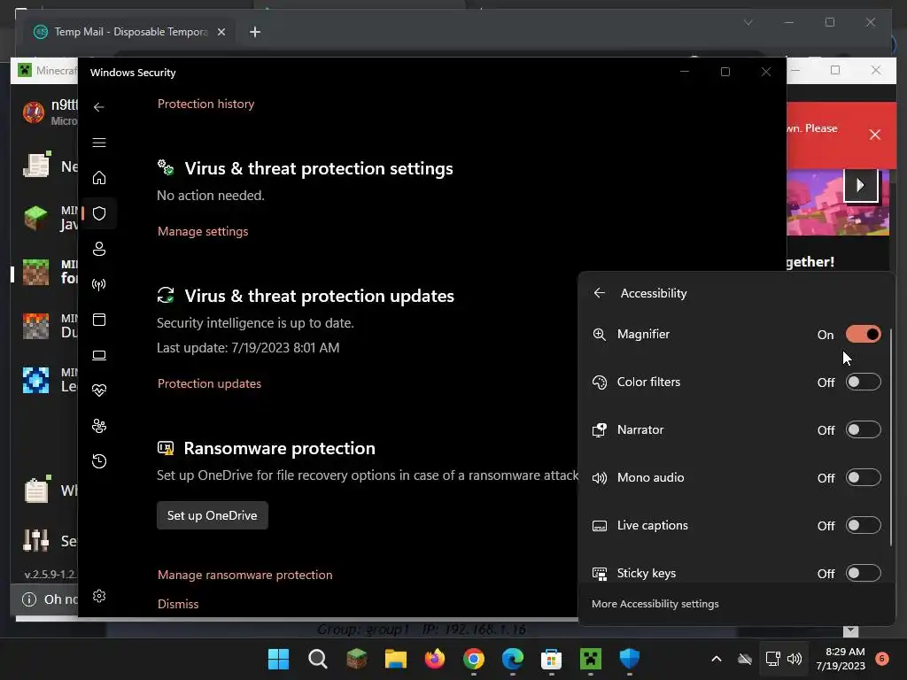Viewport: 907px width, 680px height.
Task: Switch to Google Chrome in the taskbar
Action: tap(474, 659)
